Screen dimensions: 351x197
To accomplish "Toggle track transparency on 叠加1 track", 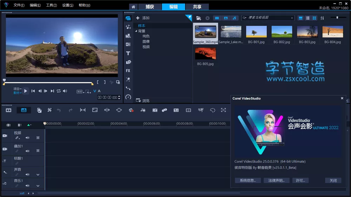I will click(x=38, y=151).
